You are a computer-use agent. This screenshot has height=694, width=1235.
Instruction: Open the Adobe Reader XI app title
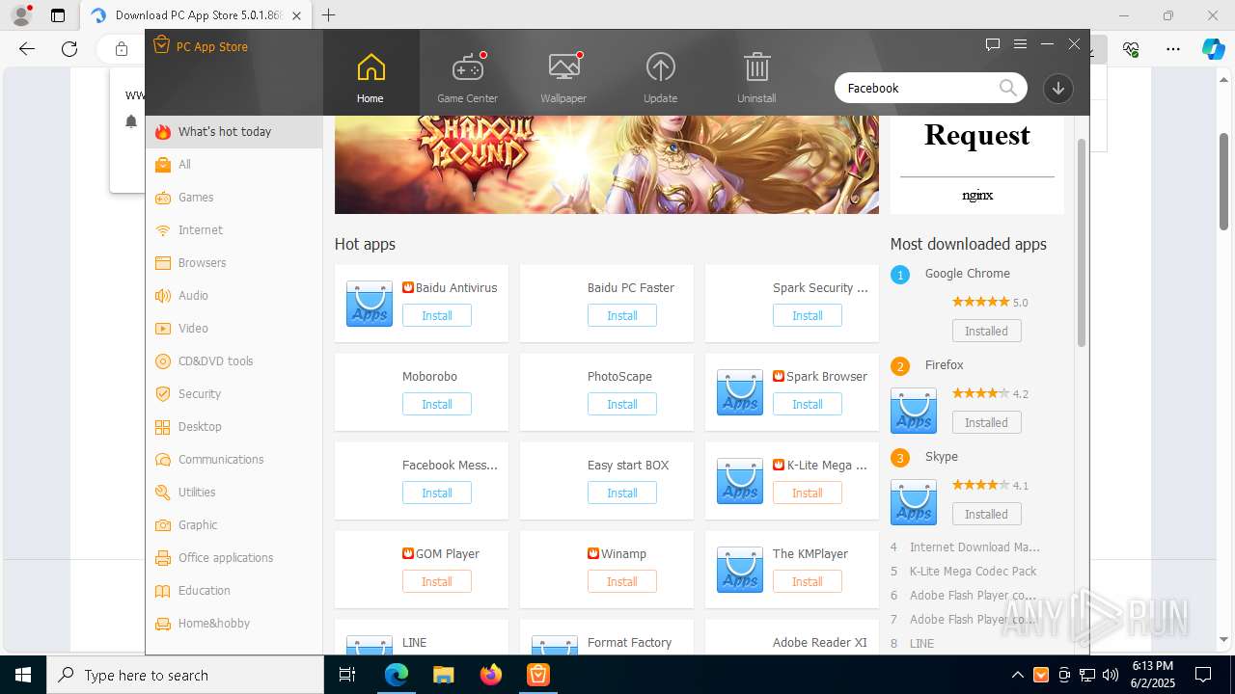tap(820, 643)
